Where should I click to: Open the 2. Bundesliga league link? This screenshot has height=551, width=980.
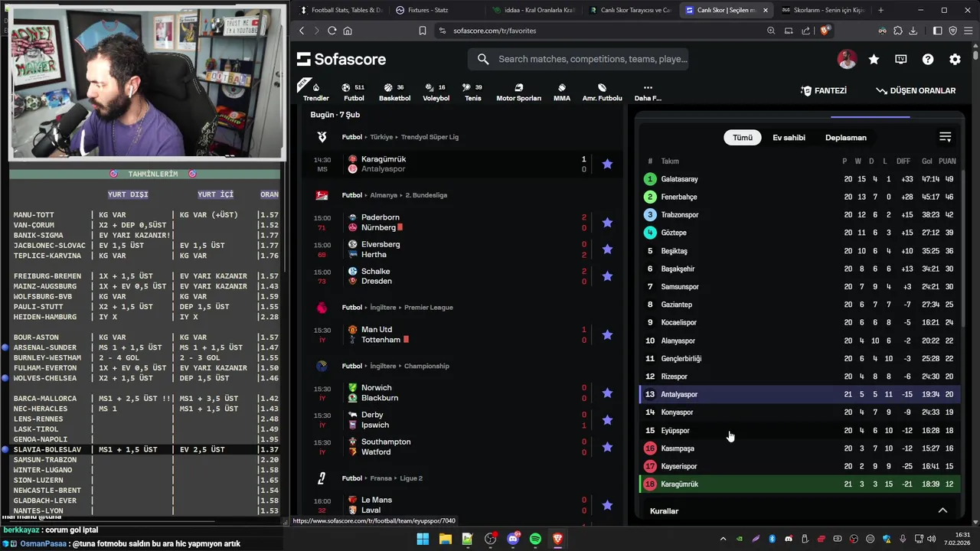426,195
